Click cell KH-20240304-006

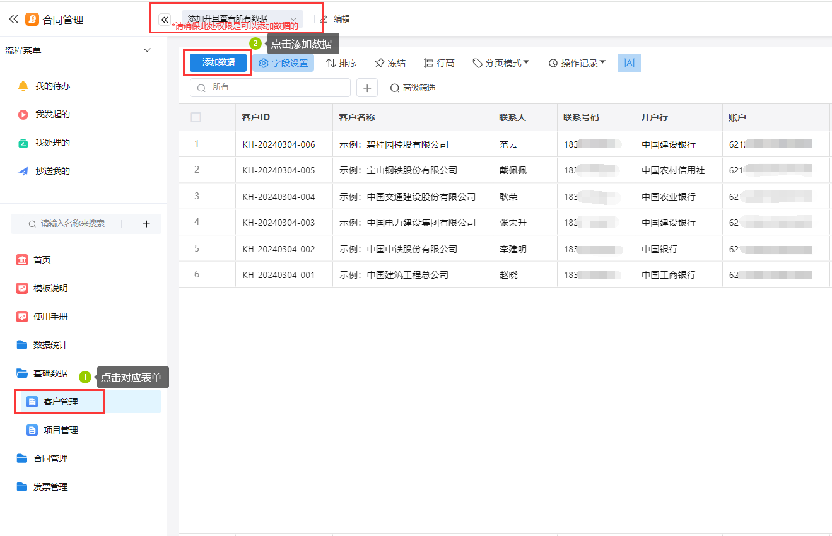[284, 144]
